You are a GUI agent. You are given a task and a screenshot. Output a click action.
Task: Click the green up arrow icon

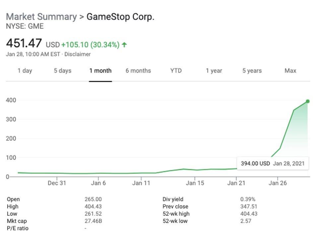124,44
